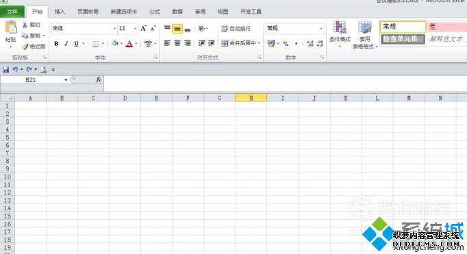Click the accounting number format icon
Image resolution: width=467 pixels, height=254 pixels.
coord(271,44)
